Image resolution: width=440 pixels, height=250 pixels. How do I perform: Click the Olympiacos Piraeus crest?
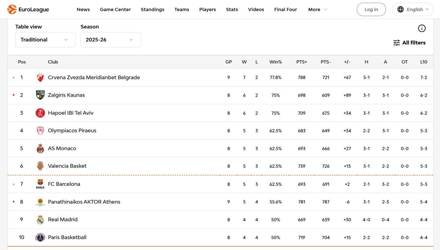coord(40,130)
